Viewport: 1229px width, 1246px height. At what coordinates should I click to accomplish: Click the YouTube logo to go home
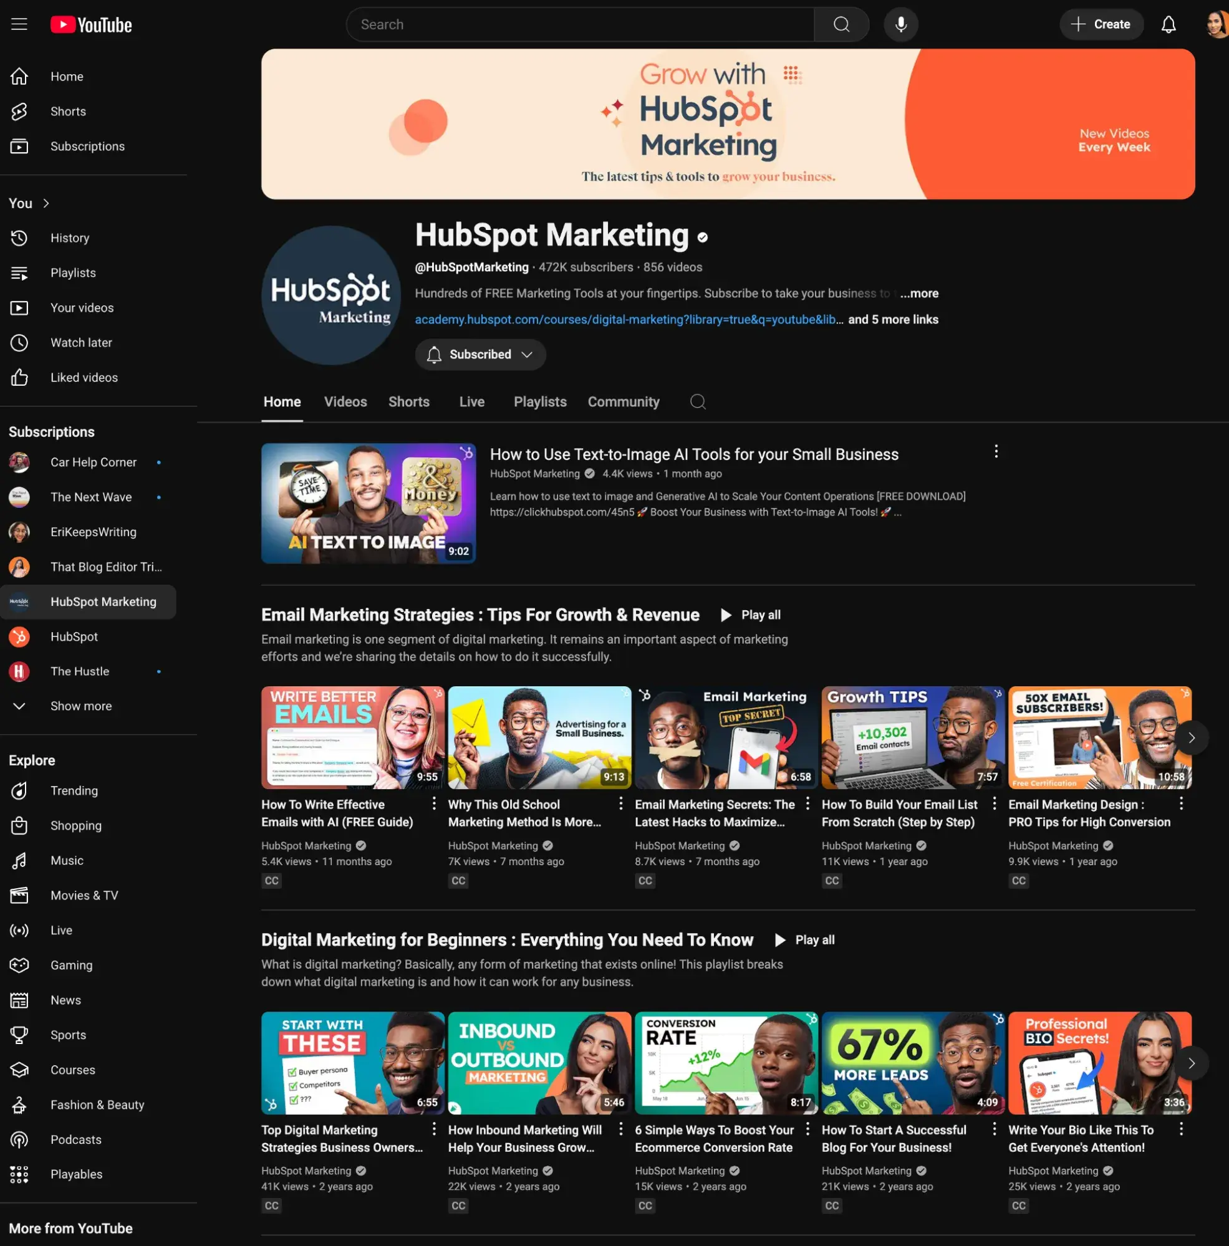(x=90, y=24)
